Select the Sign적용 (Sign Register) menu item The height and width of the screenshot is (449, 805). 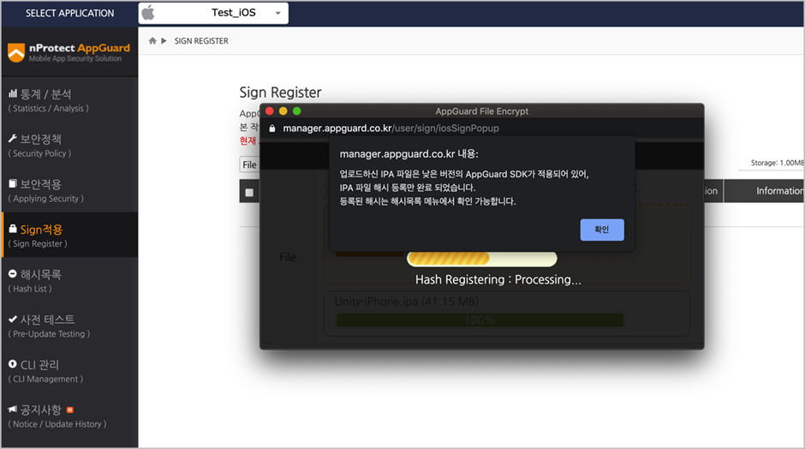pyautogui.click(x=69, y=235)
